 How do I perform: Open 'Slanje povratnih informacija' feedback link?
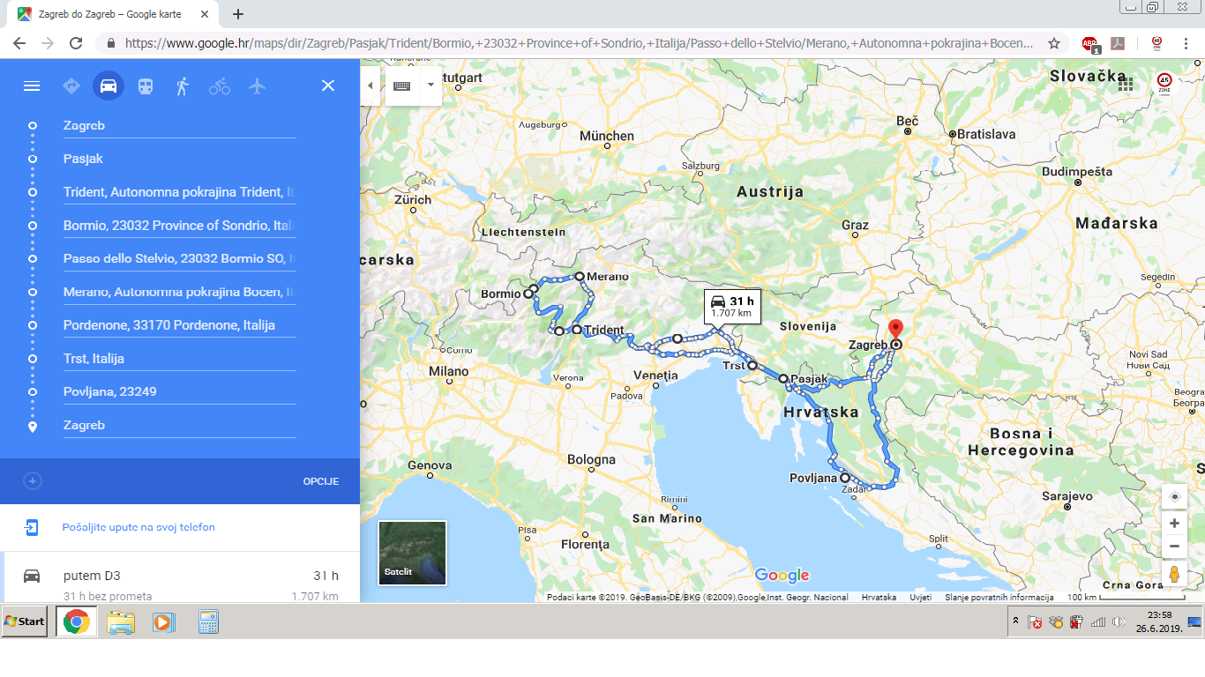pos(999,597)
